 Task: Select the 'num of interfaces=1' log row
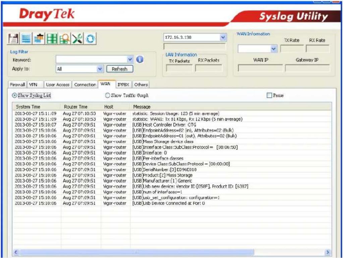click(x=172, y=192)
